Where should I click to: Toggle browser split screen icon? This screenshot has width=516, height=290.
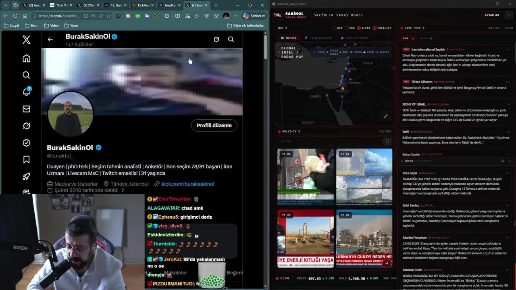(177, 16)
